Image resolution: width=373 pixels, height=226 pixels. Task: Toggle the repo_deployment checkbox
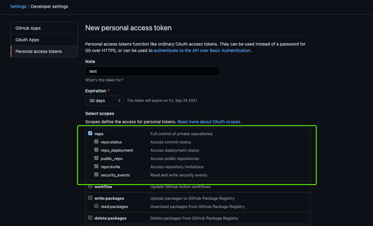pyautogui.click(x=96, y=150)
